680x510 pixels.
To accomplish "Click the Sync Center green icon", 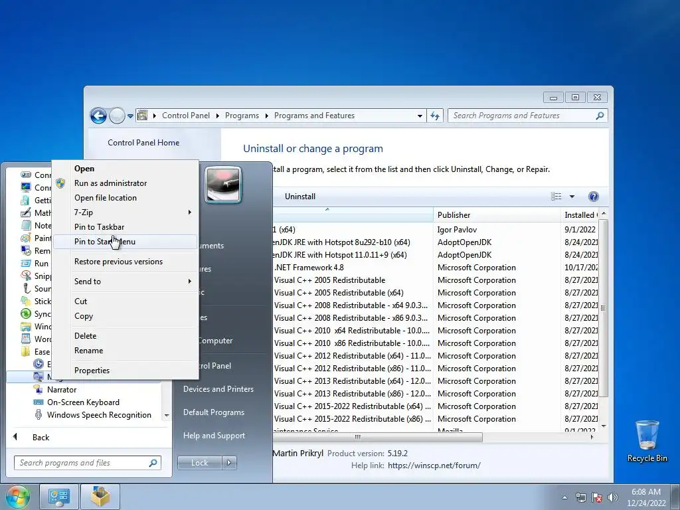I will pyautogui.click(x=26, y=313).
